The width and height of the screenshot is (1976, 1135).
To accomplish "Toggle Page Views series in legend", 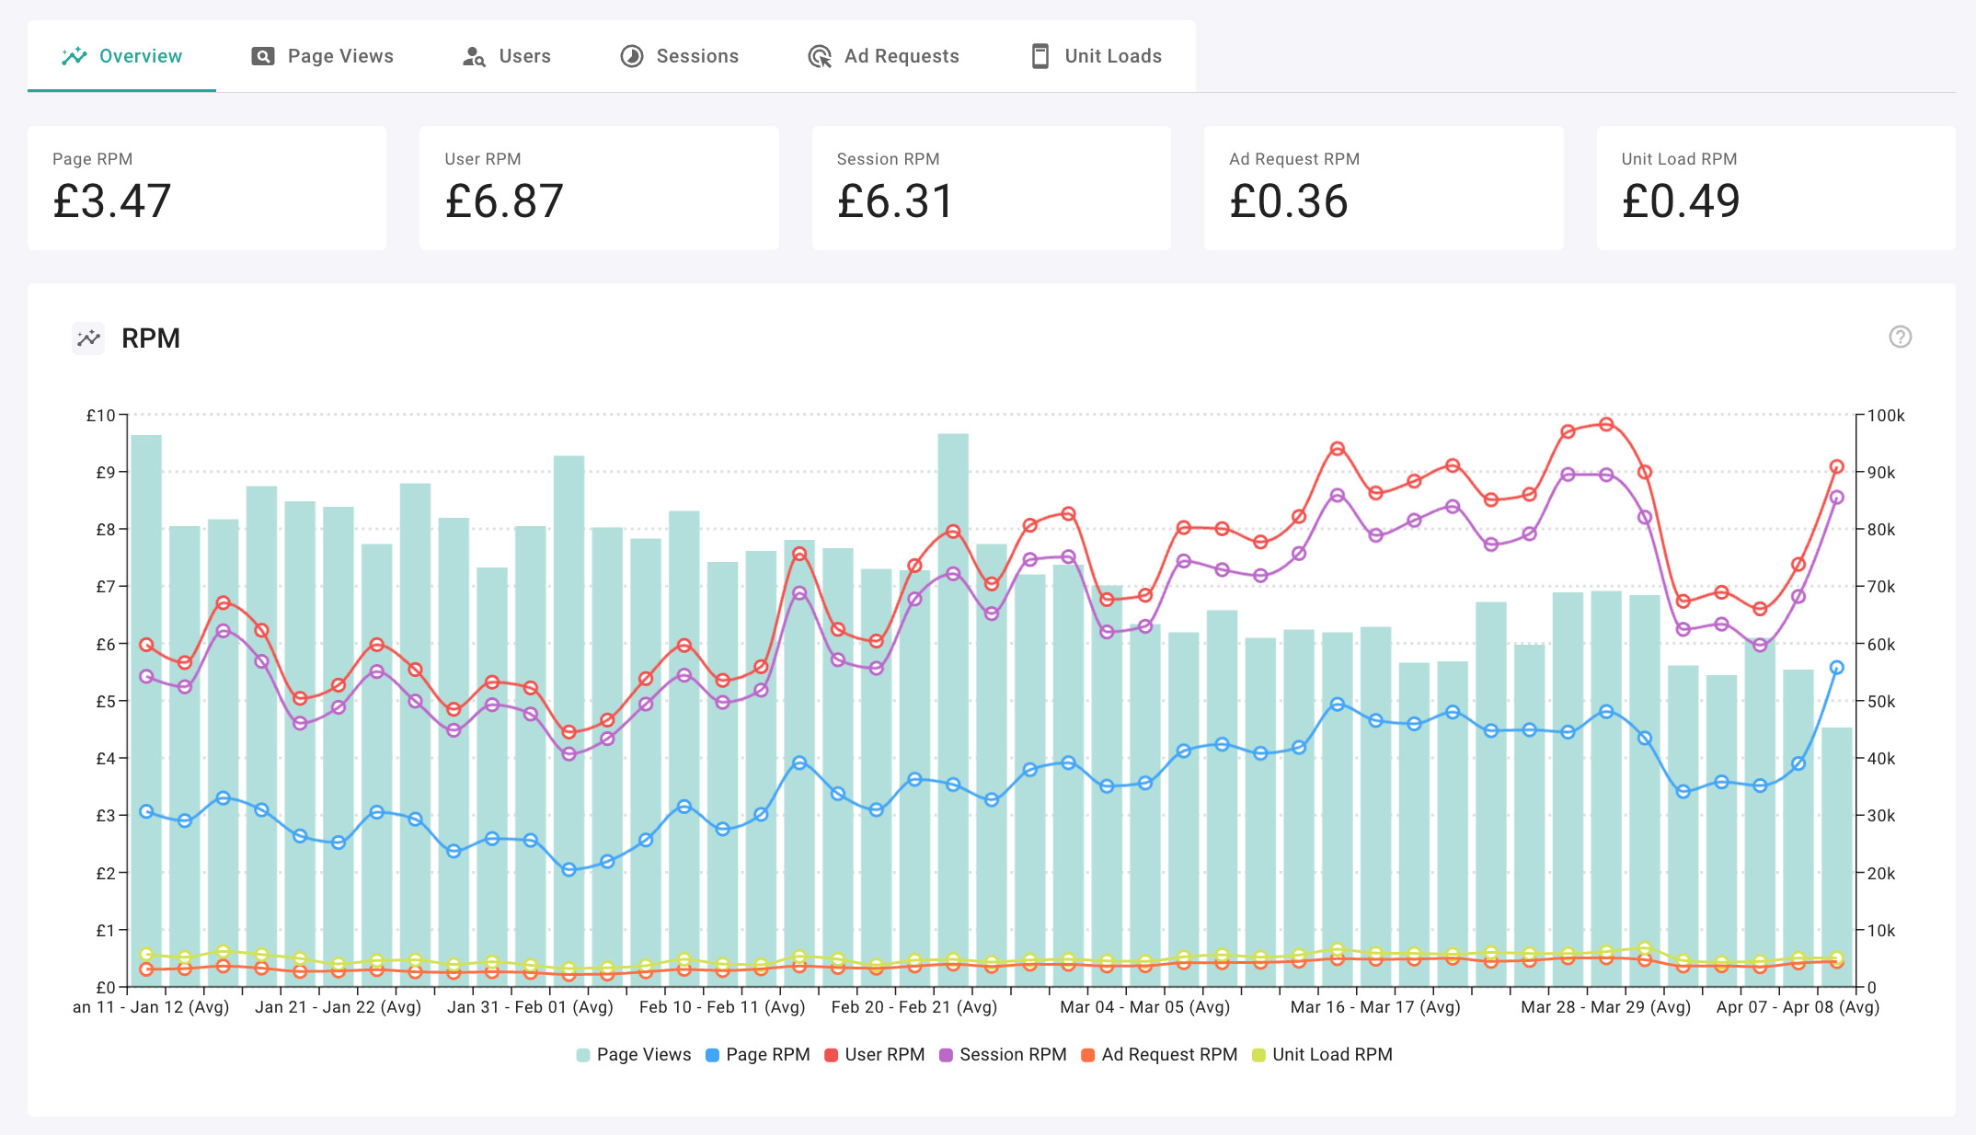I will coord(633,1054).
